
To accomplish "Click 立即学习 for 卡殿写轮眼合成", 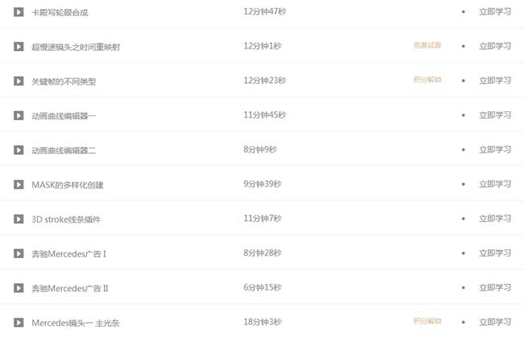I will coord(495,12).
